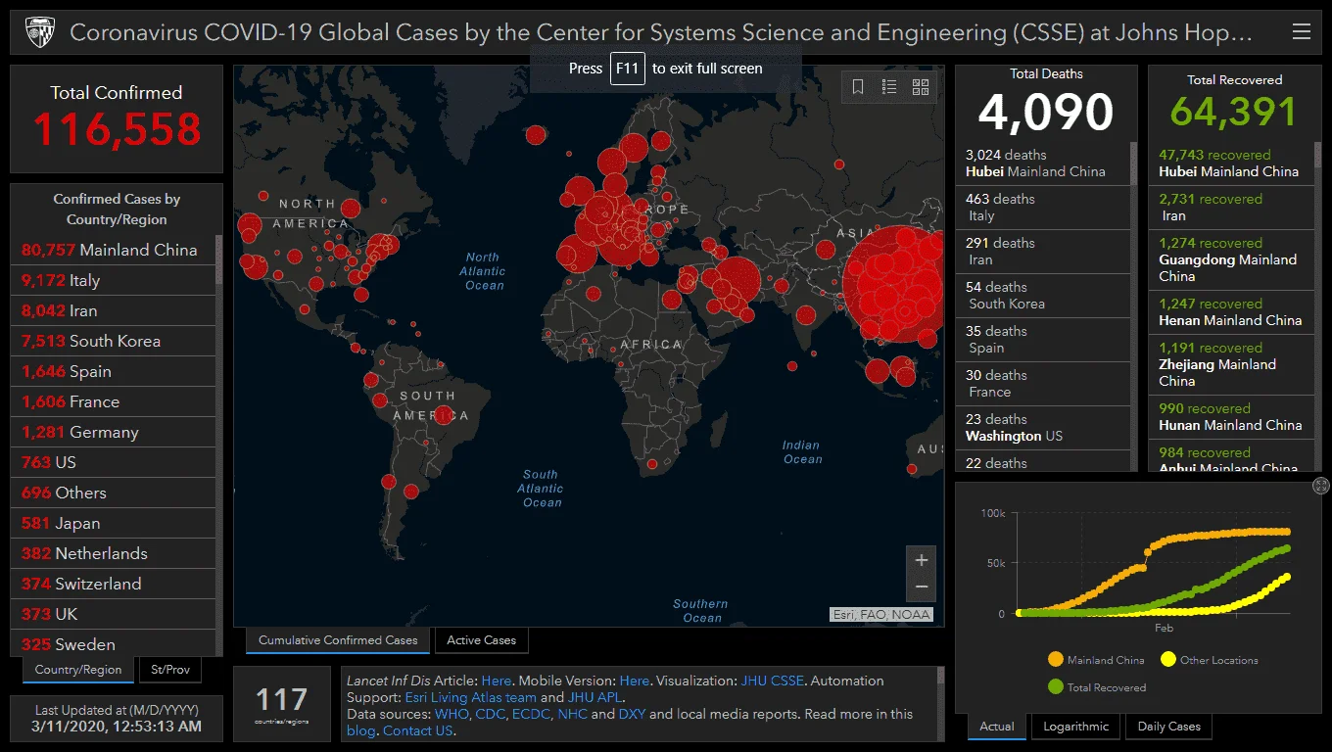The image size is (1332, 752).
Task: Open the blog link
Action: [x=360, y=730]
